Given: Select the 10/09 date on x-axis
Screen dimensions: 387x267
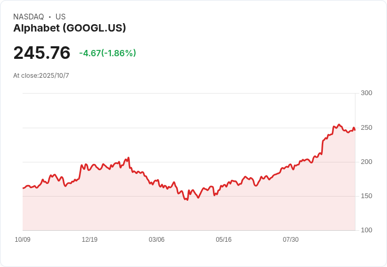Looking at the screenshot, I should pos(23,240).
